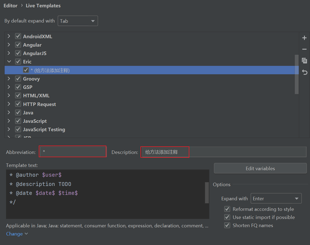The image size is (310, 245).
Task: Open the Expand with Enter dropdown
Action: point(276,199)
